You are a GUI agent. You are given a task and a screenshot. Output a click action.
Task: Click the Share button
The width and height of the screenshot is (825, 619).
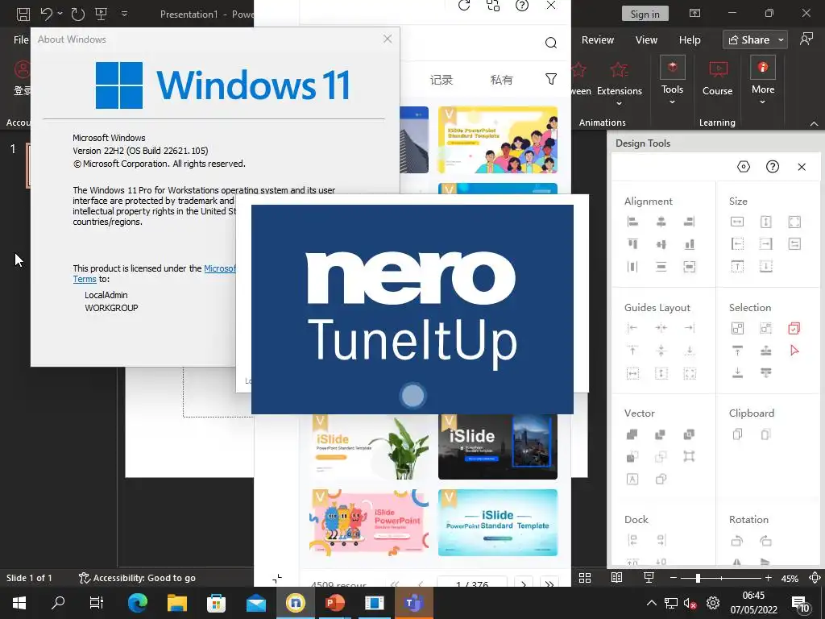tap(749, 40)
